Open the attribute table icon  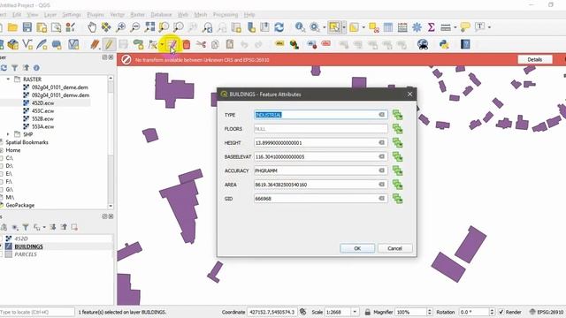(388, 27)
